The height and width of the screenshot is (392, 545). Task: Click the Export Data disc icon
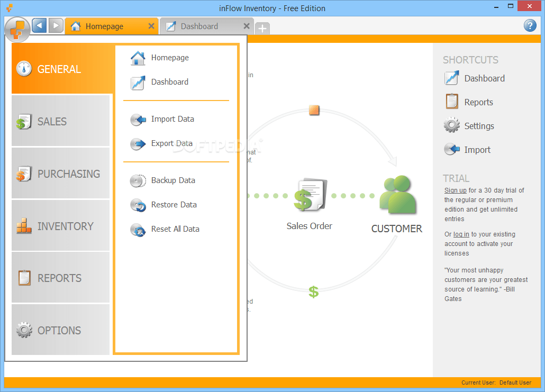[x=138, y=144]
